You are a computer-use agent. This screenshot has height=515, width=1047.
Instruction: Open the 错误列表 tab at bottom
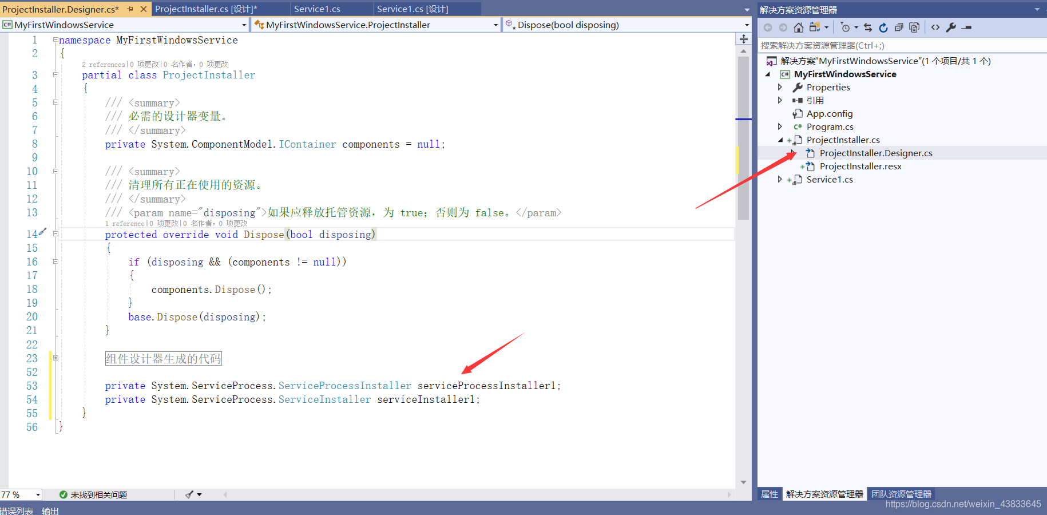coord(17,510)
